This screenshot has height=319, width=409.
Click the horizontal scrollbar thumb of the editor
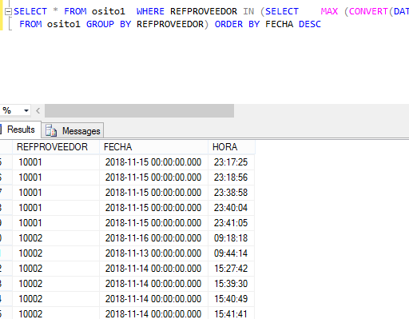(139, 110)
